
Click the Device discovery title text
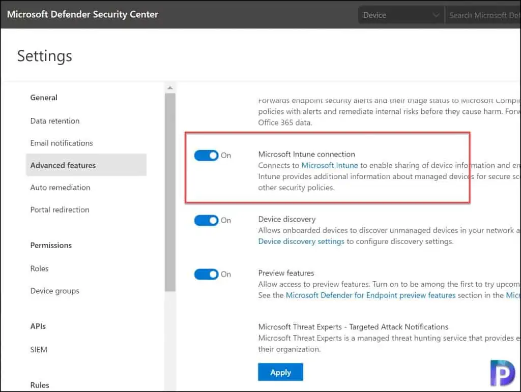click(287, 220)
